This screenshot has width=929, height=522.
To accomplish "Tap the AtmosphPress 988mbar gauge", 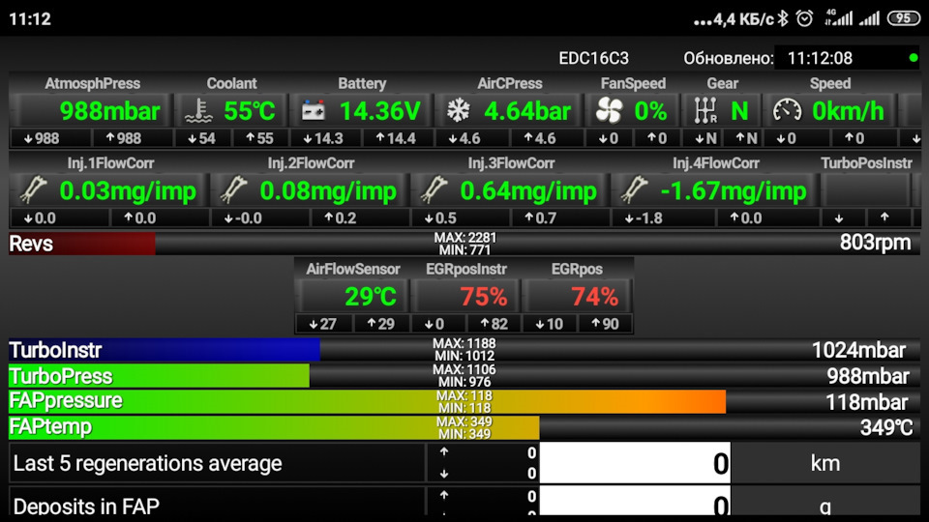I will pyautogui.click(x=92, y=110).
